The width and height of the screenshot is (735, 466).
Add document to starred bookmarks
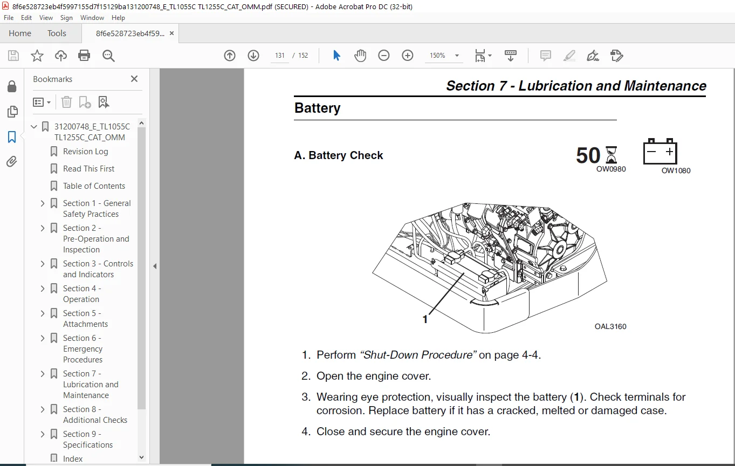[x=37, y=56]
